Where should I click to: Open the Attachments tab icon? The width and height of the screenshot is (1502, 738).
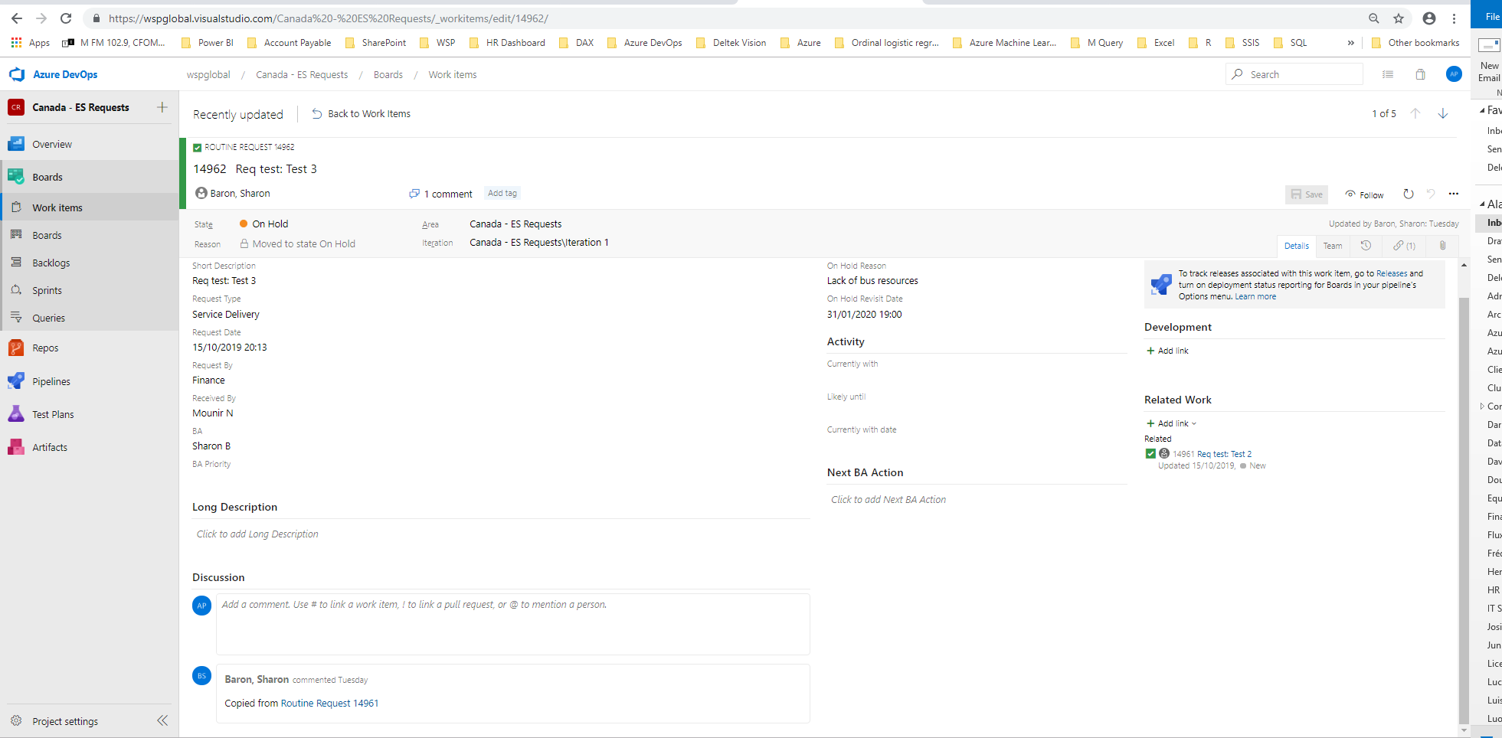1442,246
